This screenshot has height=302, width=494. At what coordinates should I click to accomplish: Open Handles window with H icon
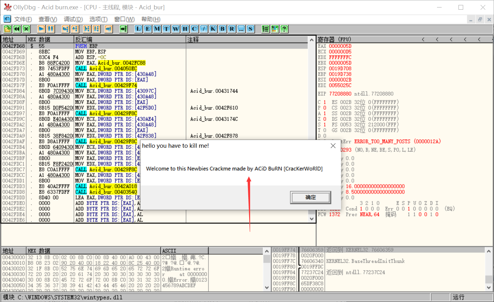coord(185,29)
